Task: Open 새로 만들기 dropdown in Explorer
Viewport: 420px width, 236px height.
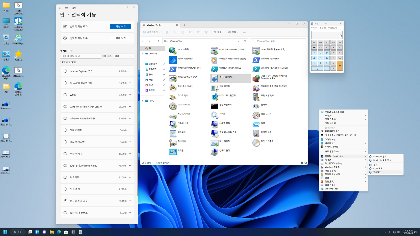Action: (151, 32)
